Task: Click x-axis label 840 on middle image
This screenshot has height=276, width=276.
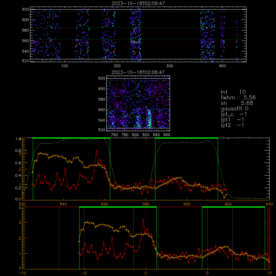Action: pos(156,135)
